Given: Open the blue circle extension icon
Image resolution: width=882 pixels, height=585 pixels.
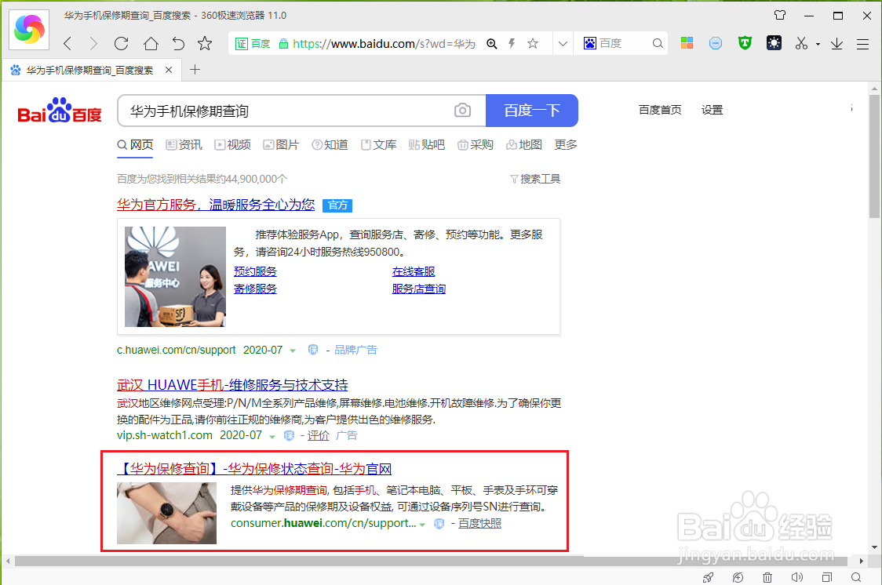Looking at the screenshot, I should pos(716,43).
